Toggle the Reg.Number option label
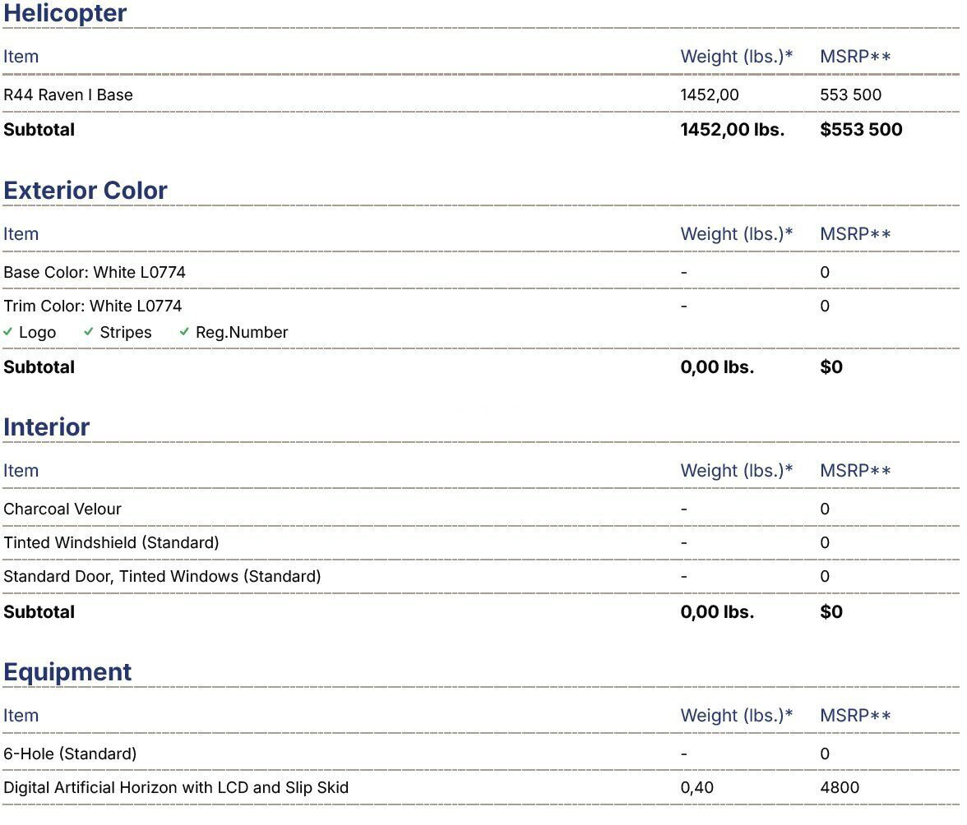The image size is (967, 825). (242, 333)
